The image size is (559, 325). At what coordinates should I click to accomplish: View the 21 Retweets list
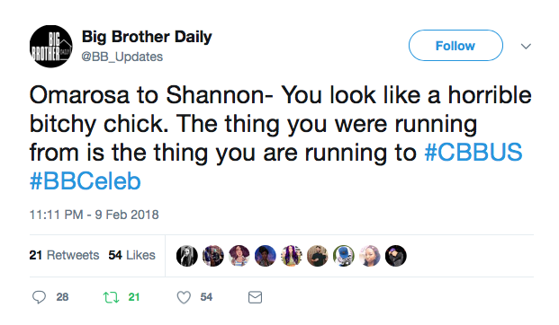pos(64,255)
